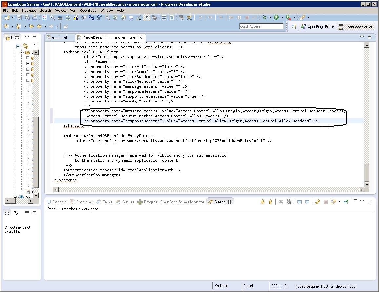The image size is (379, 292).
Task: Open the OpenEdge menu
Action: (x=88, y=11)
